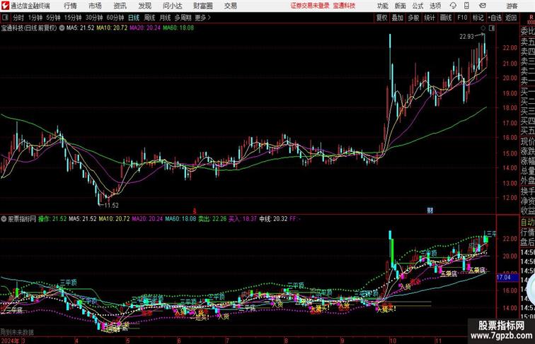Open the 问小达 menu

click(172, 6)
